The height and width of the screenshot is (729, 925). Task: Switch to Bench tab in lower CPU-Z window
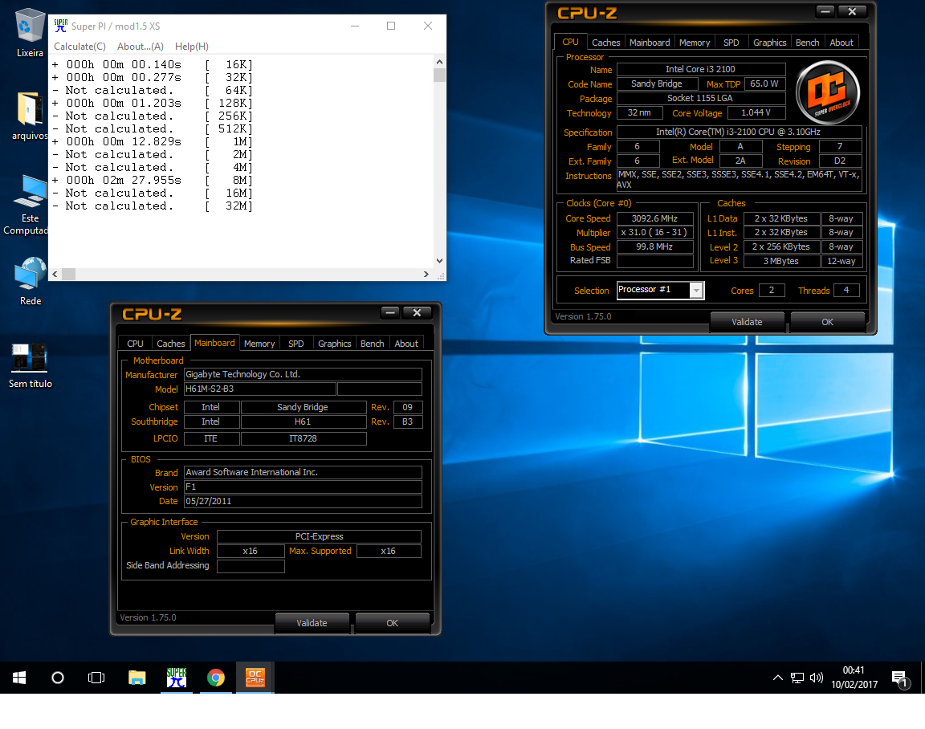pyautogui.click(x=373, y=344)
